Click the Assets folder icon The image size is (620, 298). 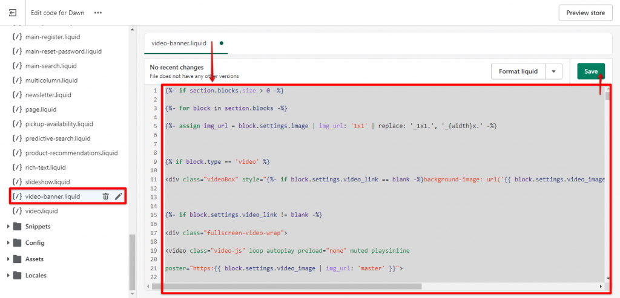tap(18, 259)
